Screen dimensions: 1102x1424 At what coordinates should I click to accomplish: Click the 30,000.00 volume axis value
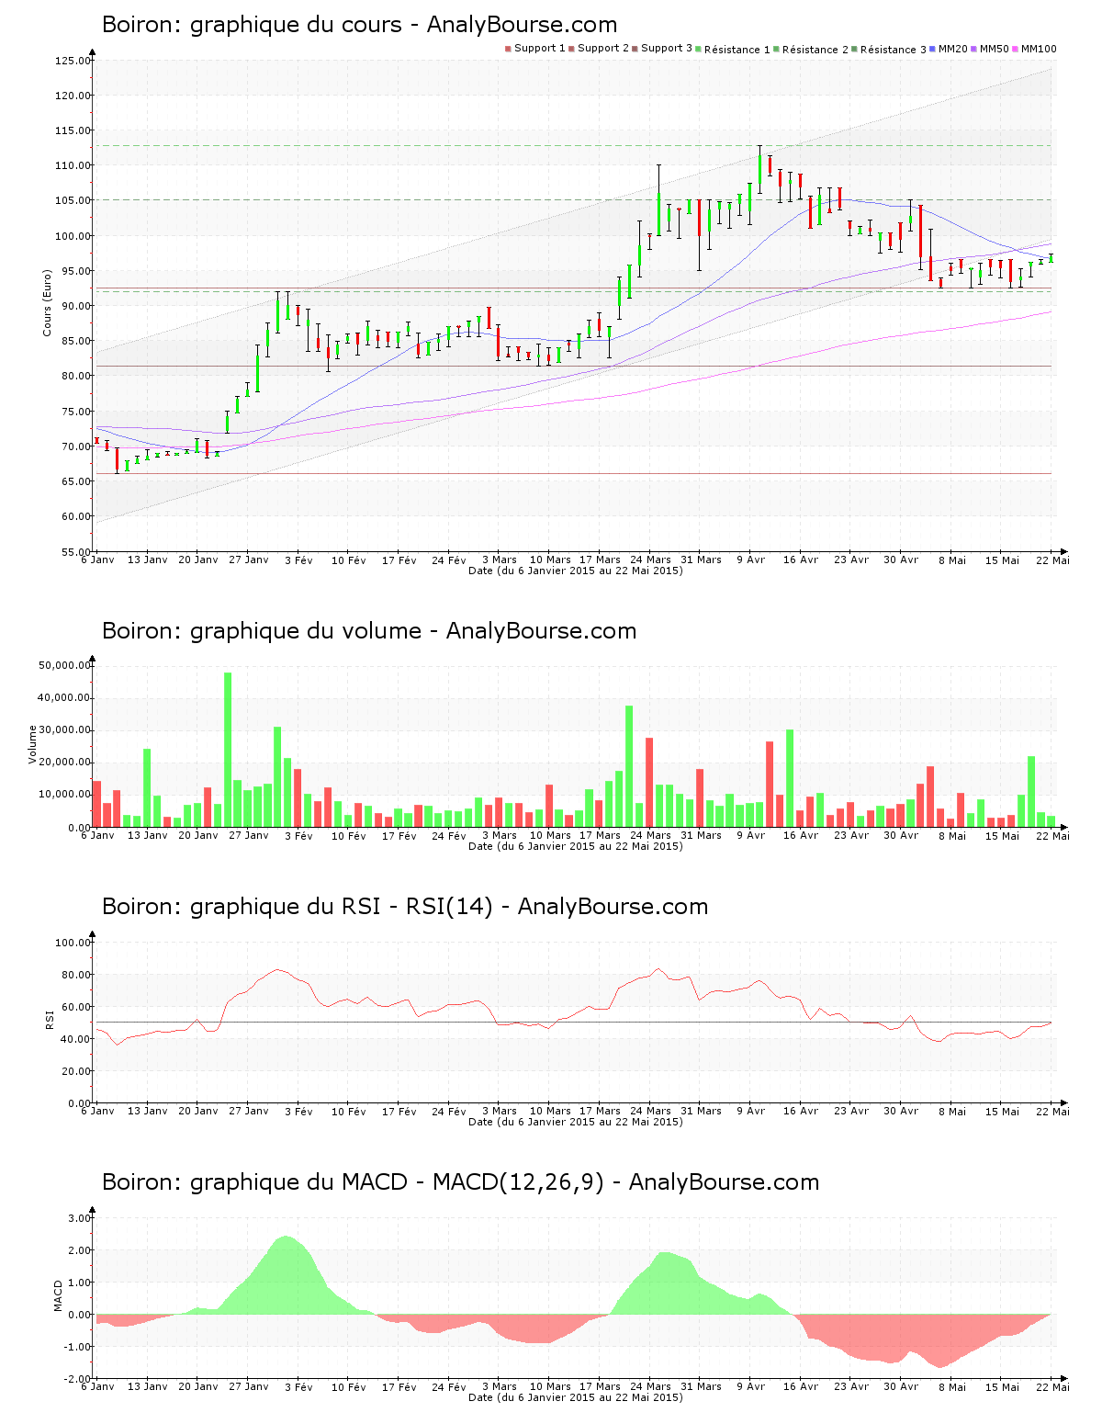[64, 729]
